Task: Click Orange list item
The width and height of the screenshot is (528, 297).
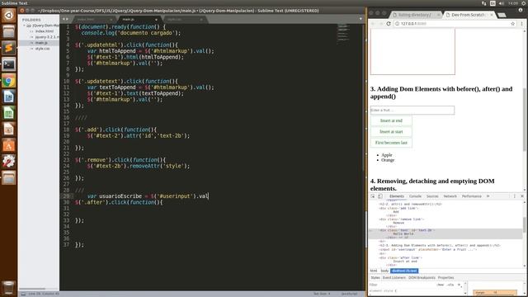Action: point(388,160)
